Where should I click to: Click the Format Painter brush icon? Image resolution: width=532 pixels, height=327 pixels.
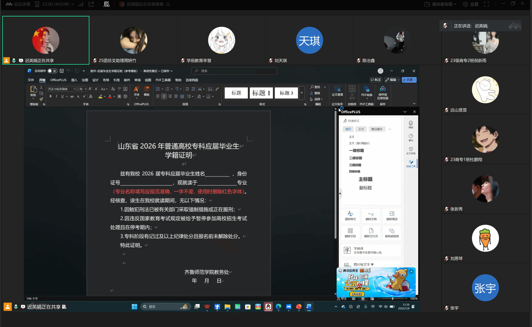pos(41,99)
